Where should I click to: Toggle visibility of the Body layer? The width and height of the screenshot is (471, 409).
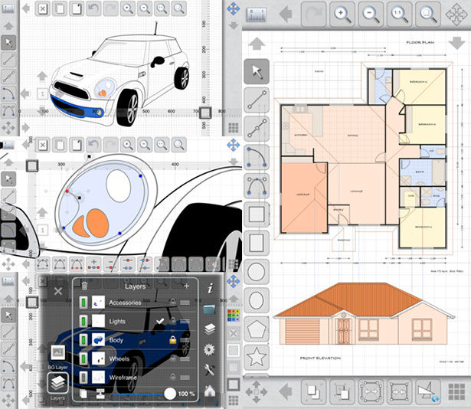83,340
